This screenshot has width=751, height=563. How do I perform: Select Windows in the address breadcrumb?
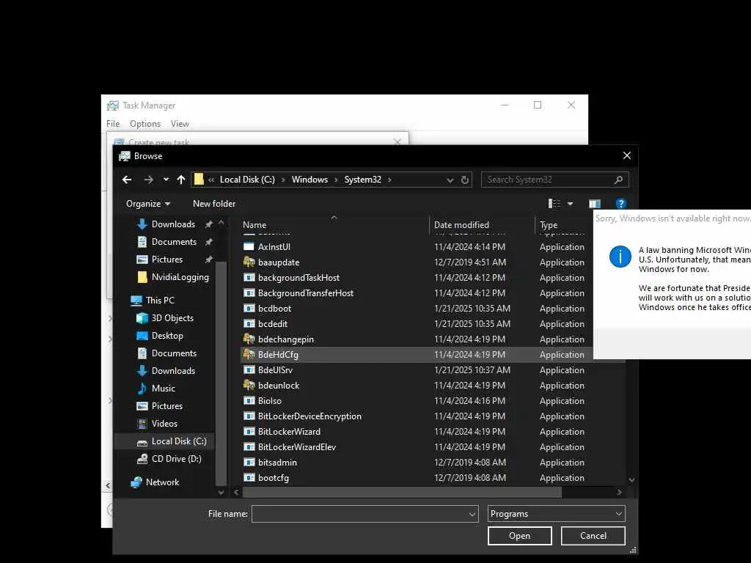pos(309,180)
